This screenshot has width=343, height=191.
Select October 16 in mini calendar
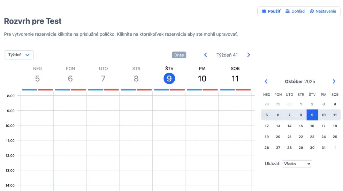coord(312,126)
